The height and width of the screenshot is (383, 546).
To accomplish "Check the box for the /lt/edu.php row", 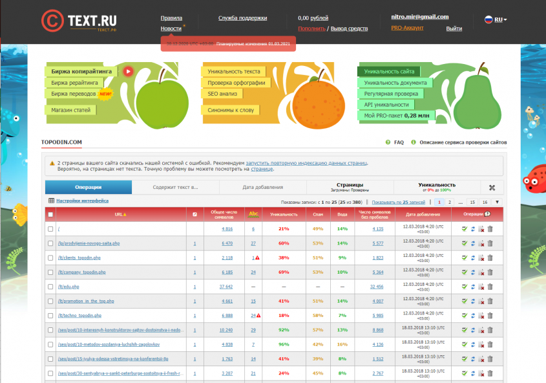I will pyautogui.click(x=50, y=286).
